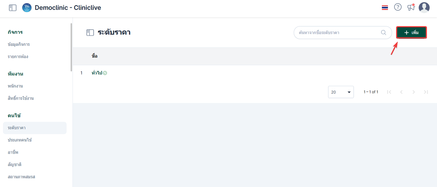Switch language via Thai flag icon

pos(385,7)
